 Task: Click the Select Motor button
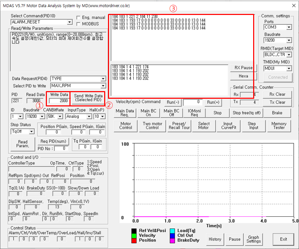click(204, 126)
